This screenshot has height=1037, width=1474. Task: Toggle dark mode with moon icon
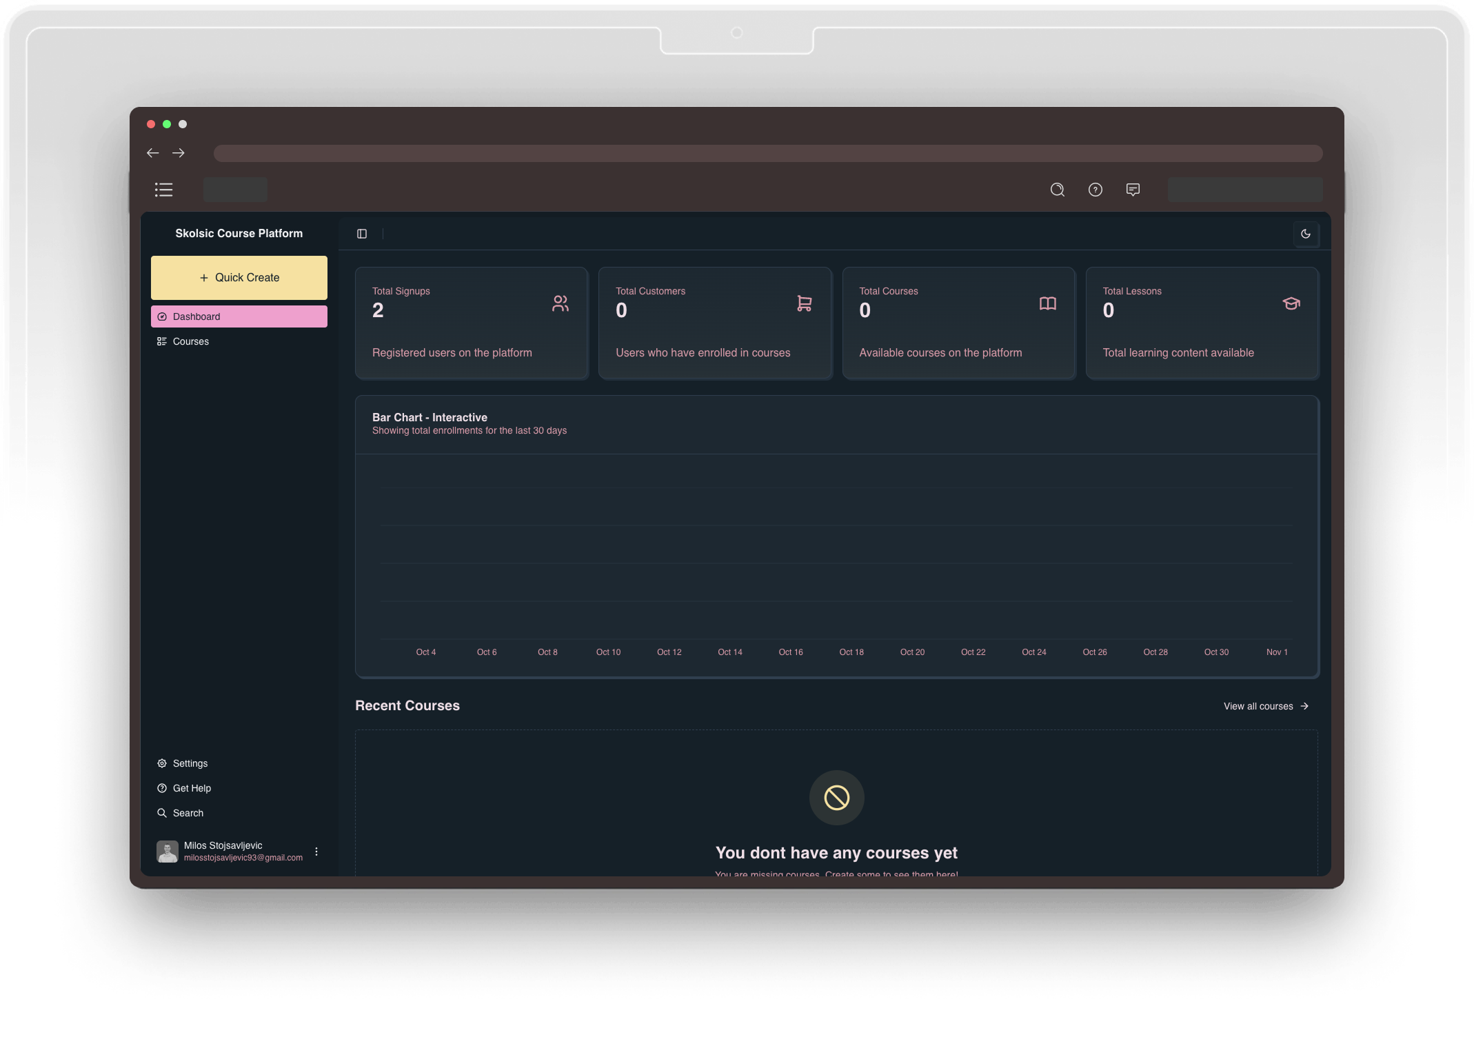point(1306,234)
